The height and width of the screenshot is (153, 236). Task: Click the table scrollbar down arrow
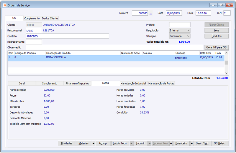click(x=226, y=73)
